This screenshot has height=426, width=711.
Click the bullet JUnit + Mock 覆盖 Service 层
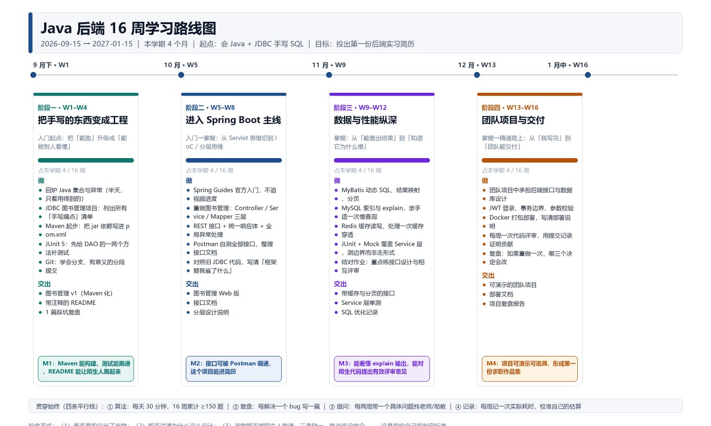tap(382, 244)
